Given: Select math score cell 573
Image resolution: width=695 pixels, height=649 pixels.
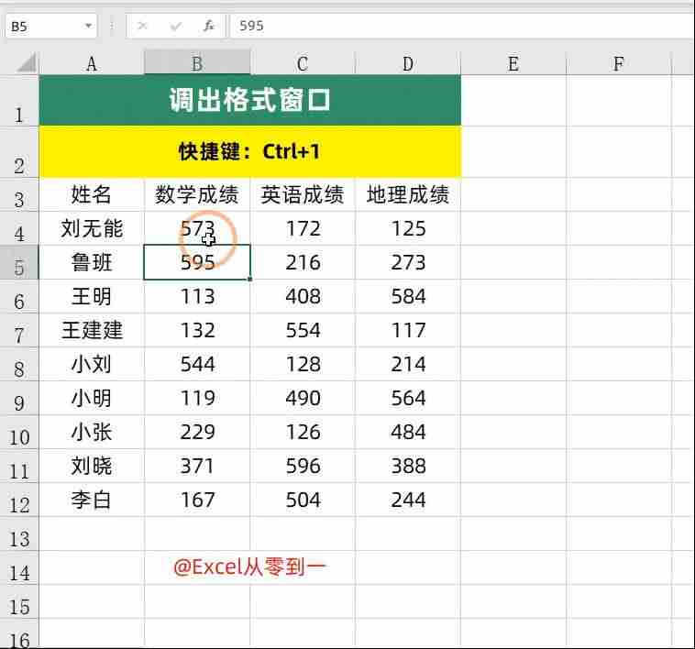Looking at the screenshot, I should pos(197,228).
